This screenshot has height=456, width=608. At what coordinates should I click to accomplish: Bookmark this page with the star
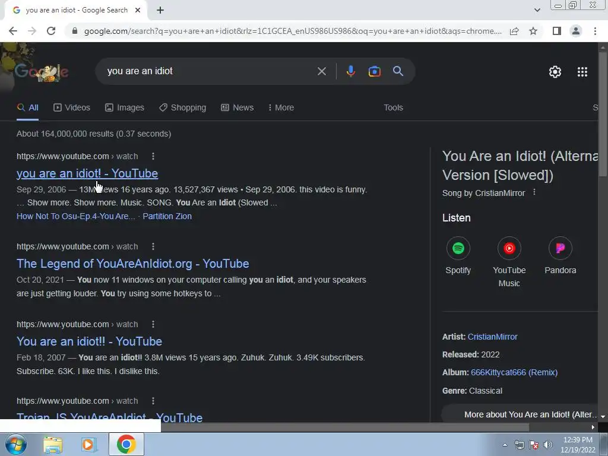tap(533, 31)
